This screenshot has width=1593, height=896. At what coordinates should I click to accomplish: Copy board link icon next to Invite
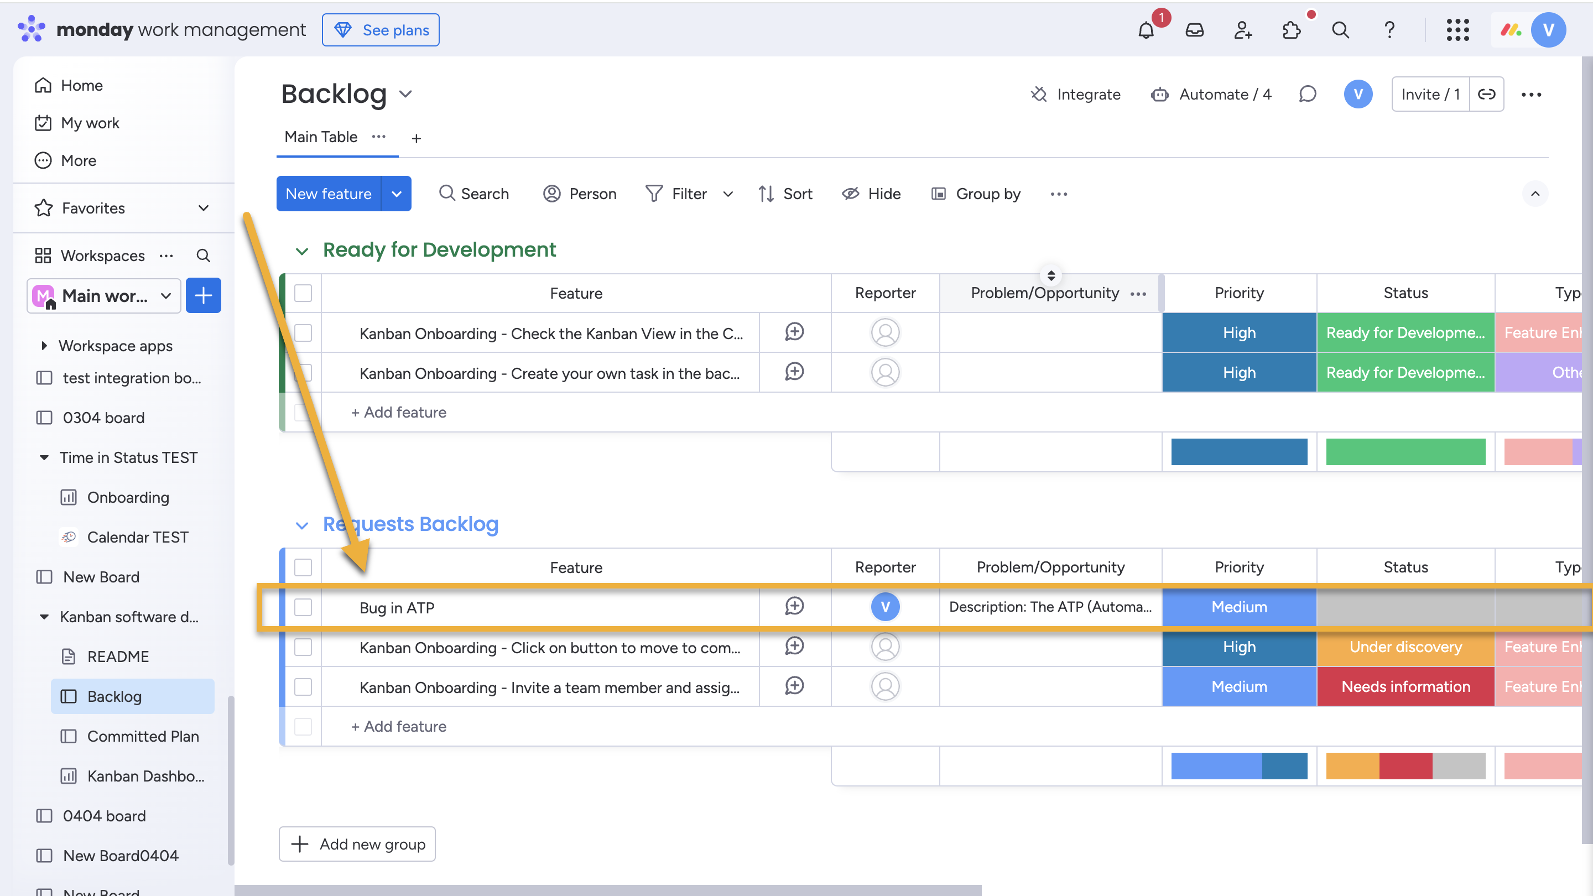[1487, 94]
